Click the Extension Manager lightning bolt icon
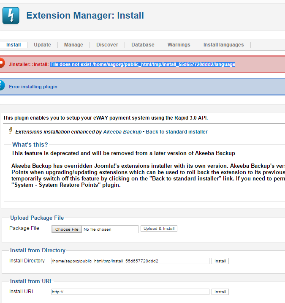 11,16
